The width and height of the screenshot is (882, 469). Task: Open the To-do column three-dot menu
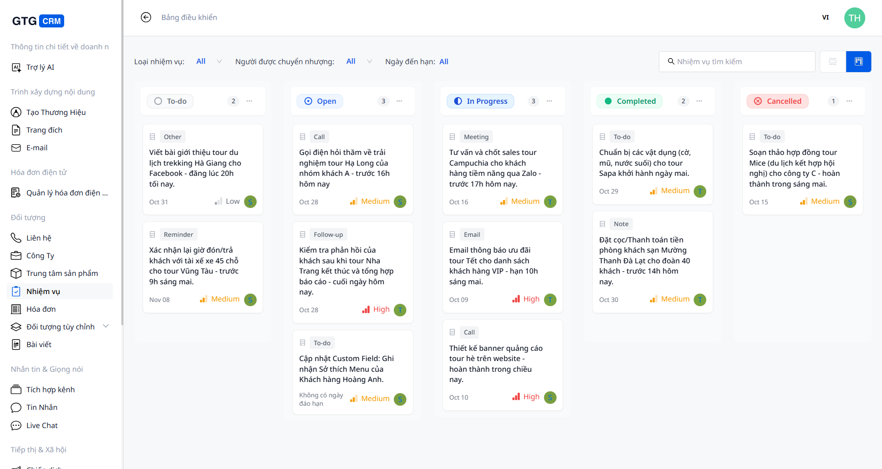pyautogui.click(x=249, y=101)
